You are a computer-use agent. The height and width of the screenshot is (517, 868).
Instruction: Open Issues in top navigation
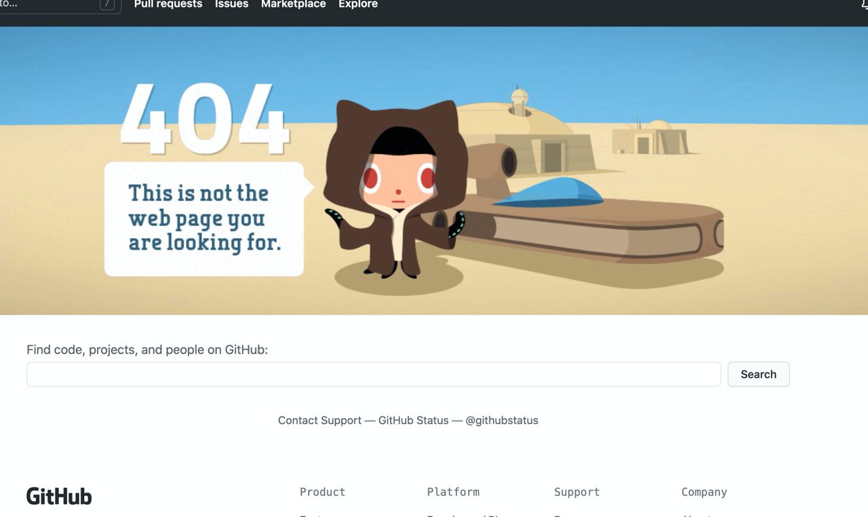click(231, 4)
